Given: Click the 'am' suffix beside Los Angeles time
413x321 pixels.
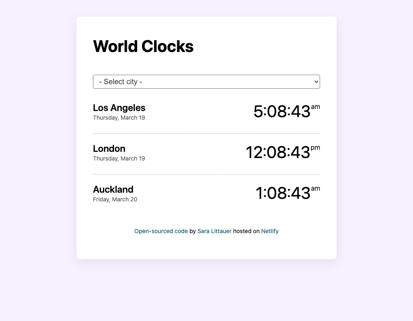Looking at the screenshot, I should (316, 106).
